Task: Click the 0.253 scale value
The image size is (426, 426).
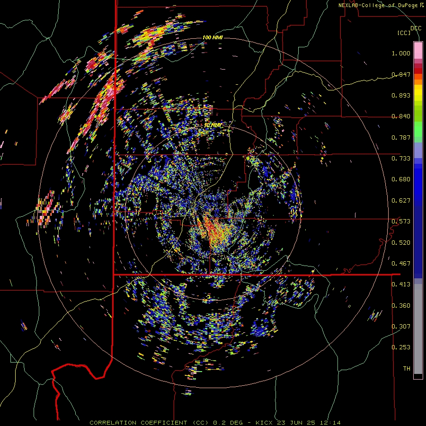Action: click(x=401, y=347)
